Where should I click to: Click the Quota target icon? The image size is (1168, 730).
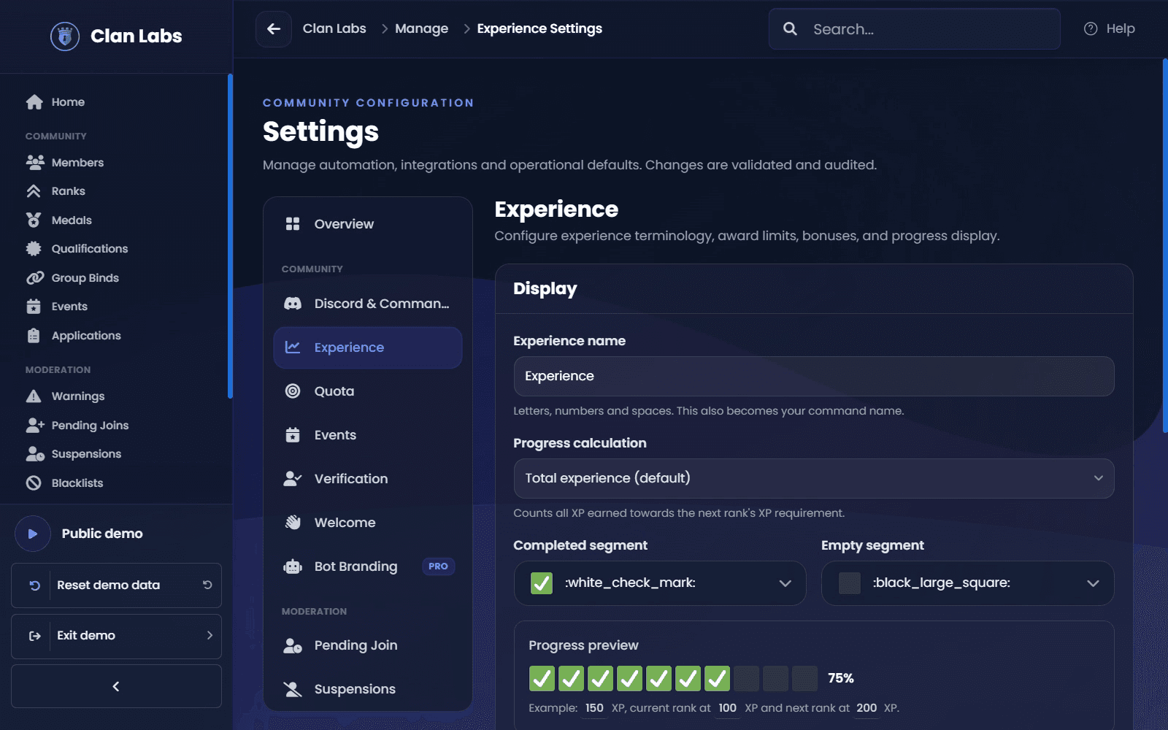[293, 391]
